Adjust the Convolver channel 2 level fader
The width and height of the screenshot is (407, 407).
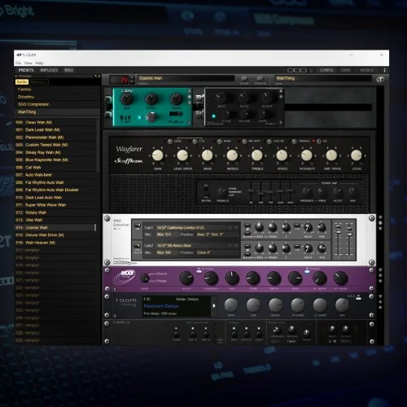[x=349, y=230]
